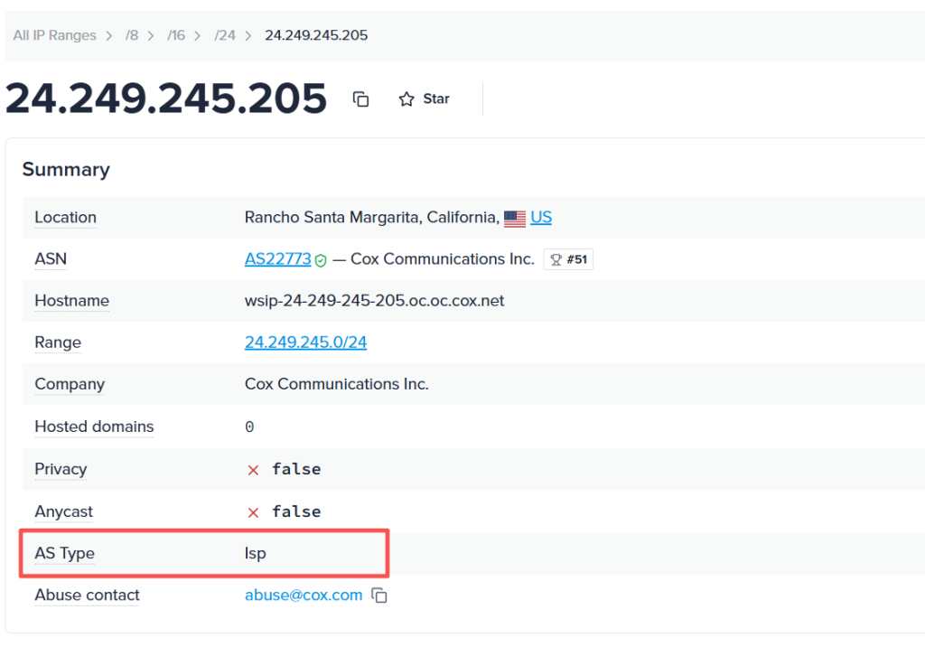Click the Company field label
925x647 pixels.
point(70,385)
